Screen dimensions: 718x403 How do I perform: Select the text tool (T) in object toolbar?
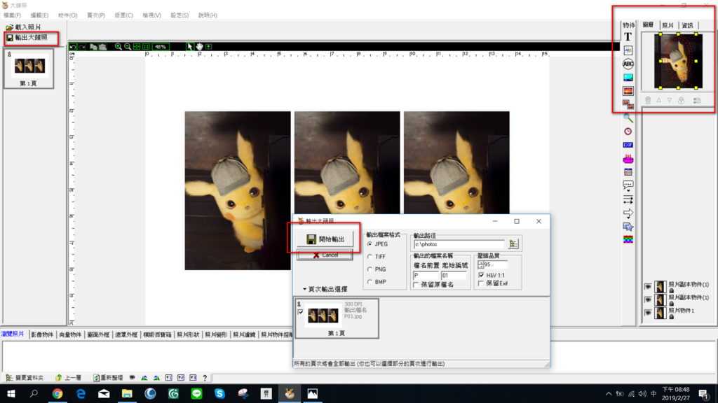click(x=628, y=37)
